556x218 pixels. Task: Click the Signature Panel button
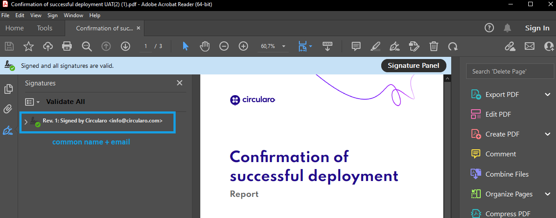click(x=413, y=66)
